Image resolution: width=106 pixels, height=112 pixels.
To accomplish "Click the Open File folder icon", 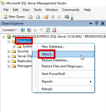I will click(x=46, y=17).
